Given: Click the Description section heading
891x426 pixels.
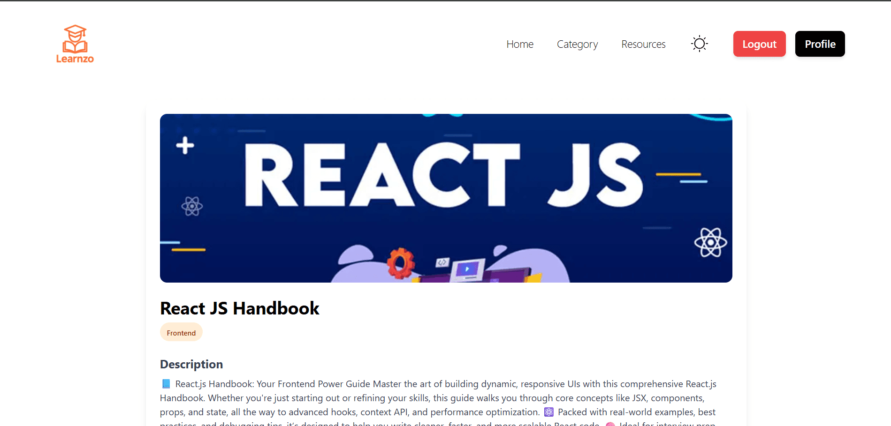Looking at the screenshot, I should tap(191, 364).
